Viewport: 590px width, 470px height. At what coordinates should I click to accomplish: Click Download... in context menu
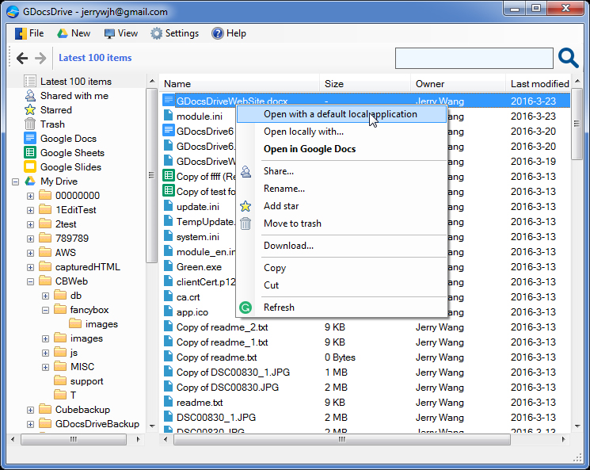pos(288,246)
